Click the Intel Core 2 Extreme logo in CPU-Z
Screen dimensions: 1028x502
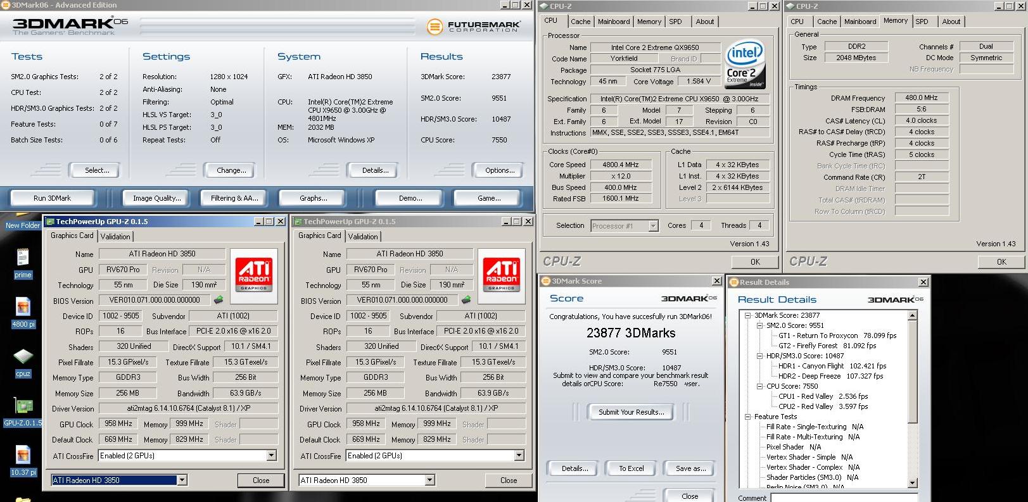(x=745, y=64)
